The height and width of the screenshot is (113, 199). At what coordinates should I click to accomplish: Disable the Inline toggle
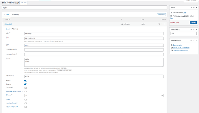click(x=26, y=81)
